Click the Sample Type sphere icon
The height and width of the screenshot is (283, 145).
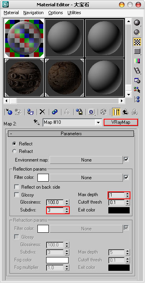click(x=137, y=23)
